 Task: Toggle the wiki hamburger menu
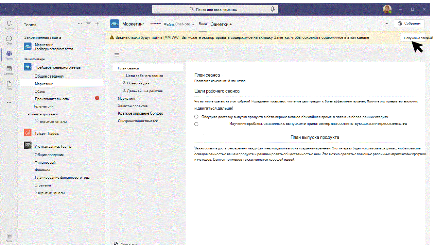pyautogui.click(x=117, y=55)
